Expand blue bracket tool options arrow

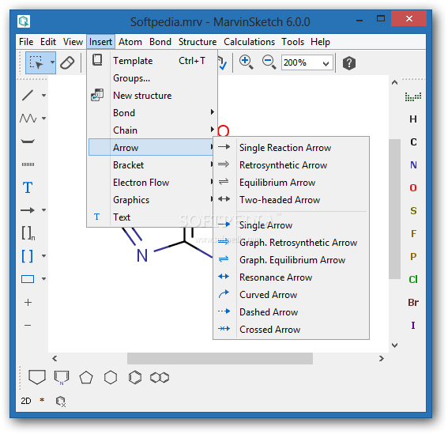click(43, 256)
